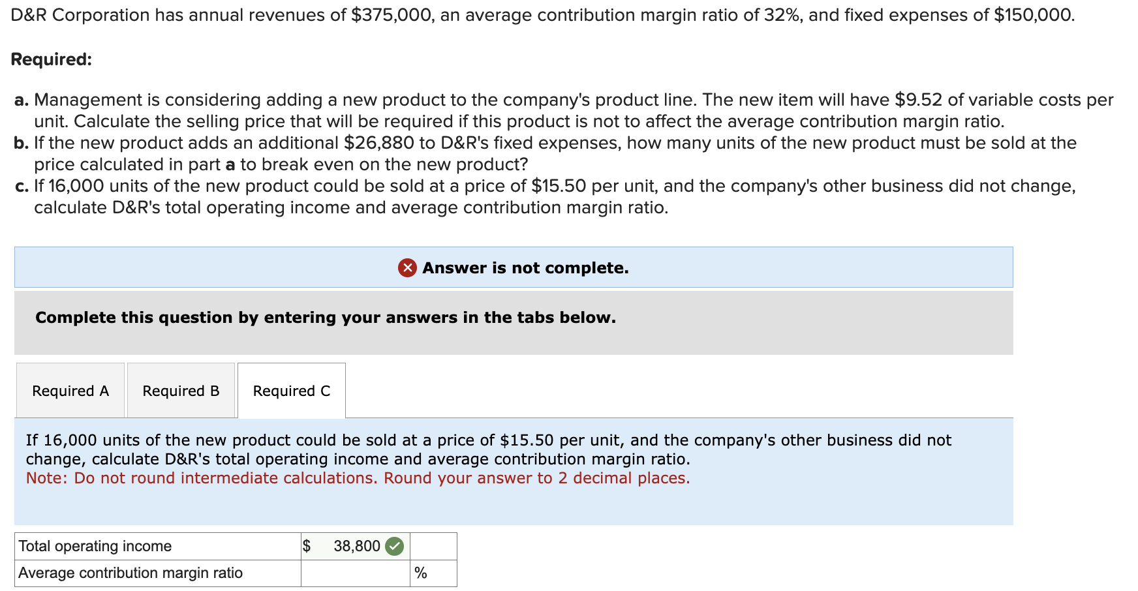Image resolution: width=1138 pixels, height=591 pixels.
Task: Click the bolded part a reference in item b
Action: pyautogui.click(x=229, y=164)
